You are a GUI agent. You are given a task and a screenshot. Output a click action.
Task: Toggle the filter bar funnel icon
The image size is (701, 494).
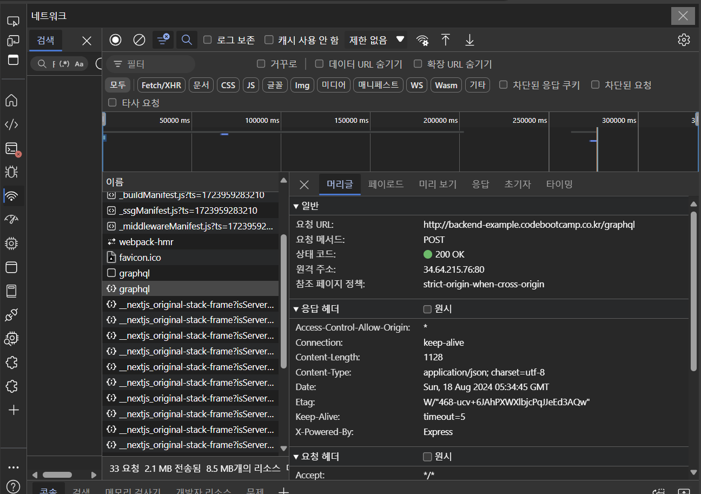163,39
